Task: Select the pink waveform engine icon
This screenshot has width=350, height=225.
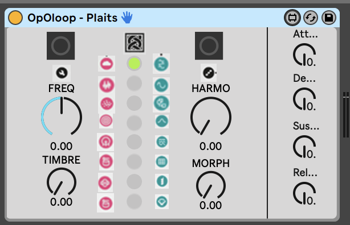Action: (x=107, y=85)
